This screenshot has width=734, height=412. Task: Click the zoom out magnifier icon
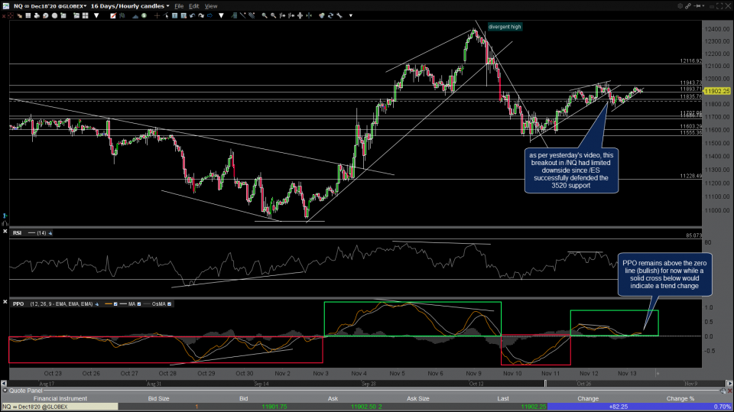pos(274,15)
